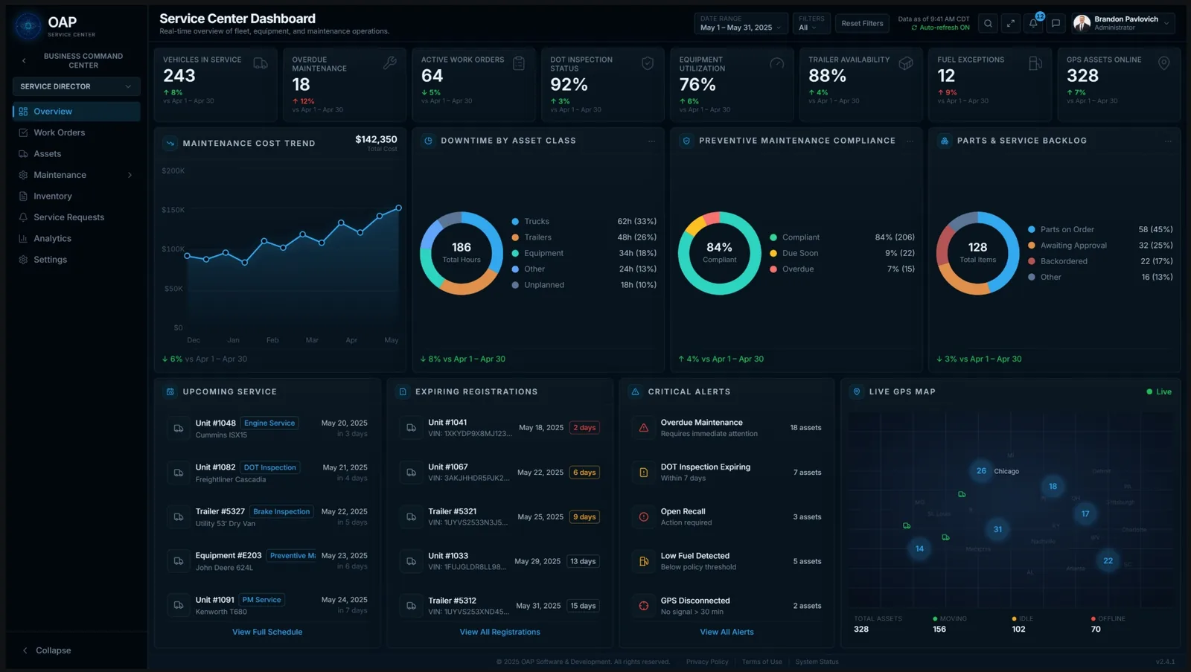The width and height of the screenshot is (1191, 672).
Task: Open View All Registrations link
Action: (499, 632)
